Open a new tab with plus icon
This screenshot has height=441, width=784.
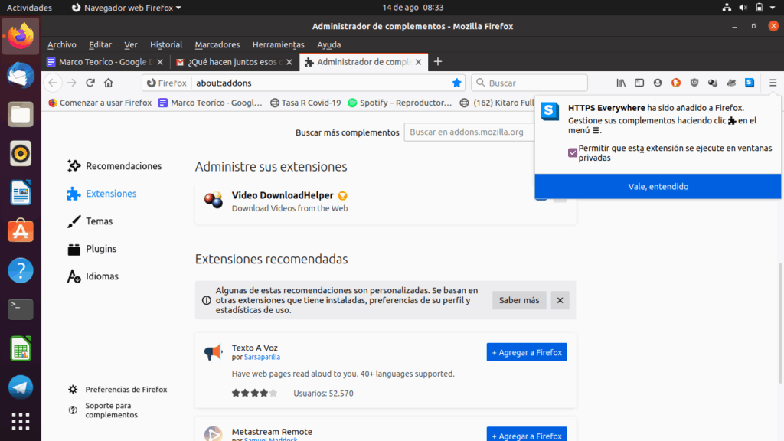point(437,61)
